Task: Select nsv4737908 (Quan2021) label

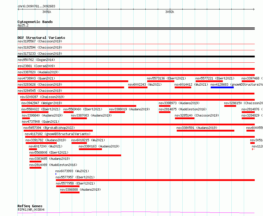Action: 40,122
